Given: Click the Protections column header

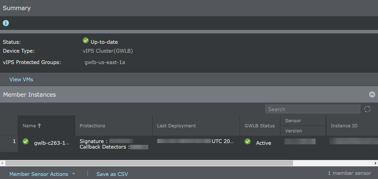Looking at the screenshot, I should click(x=114, y=126).
